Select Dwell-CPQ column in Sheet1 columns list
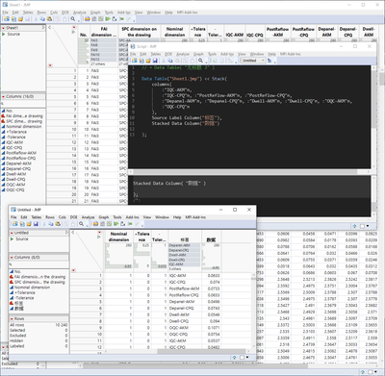 pyautogui.click(x=15, y=179)
